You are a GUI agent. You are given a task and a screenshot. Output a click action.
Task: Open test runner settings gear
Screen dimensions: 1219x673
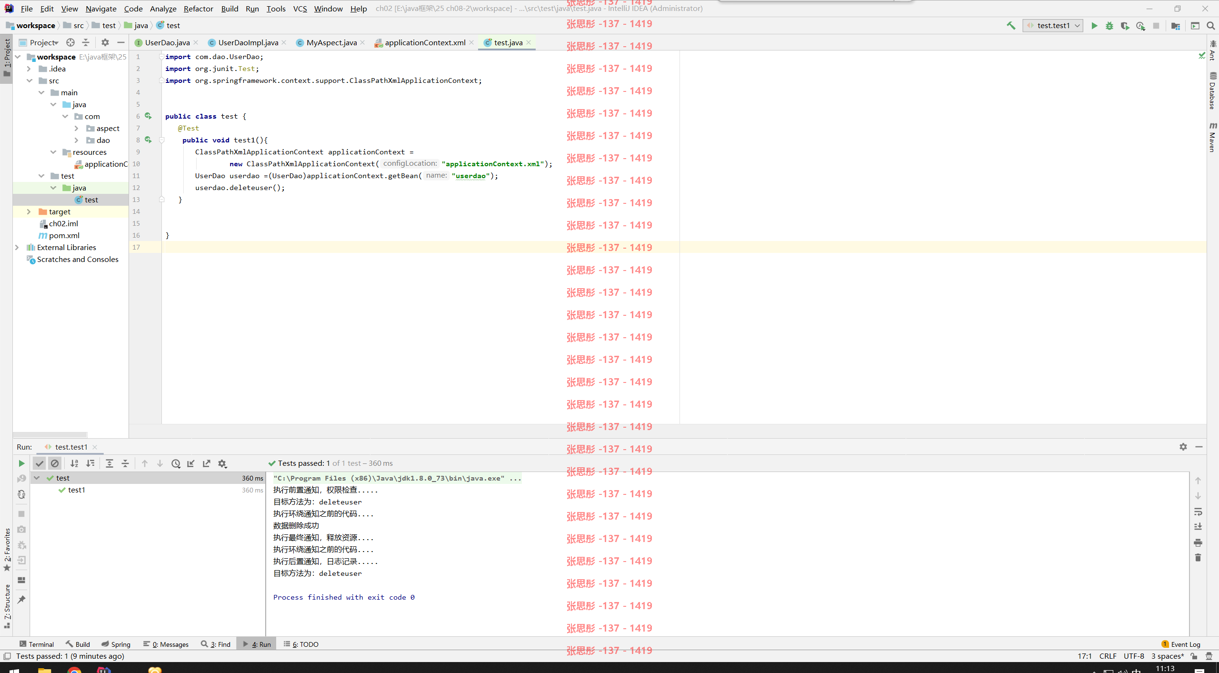click(222, 463)
